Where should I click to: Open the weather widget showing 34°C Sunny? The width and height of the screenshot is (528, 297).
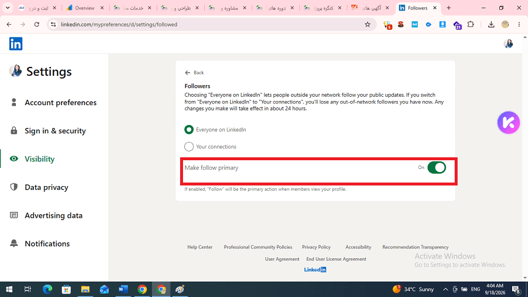[413, 289]
